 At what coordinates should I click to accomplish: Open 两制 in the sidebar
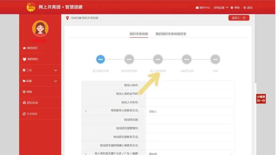coord(40,92)
